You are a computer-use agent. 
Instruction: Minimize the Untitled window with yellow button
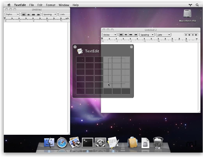(x=10, y=10)
